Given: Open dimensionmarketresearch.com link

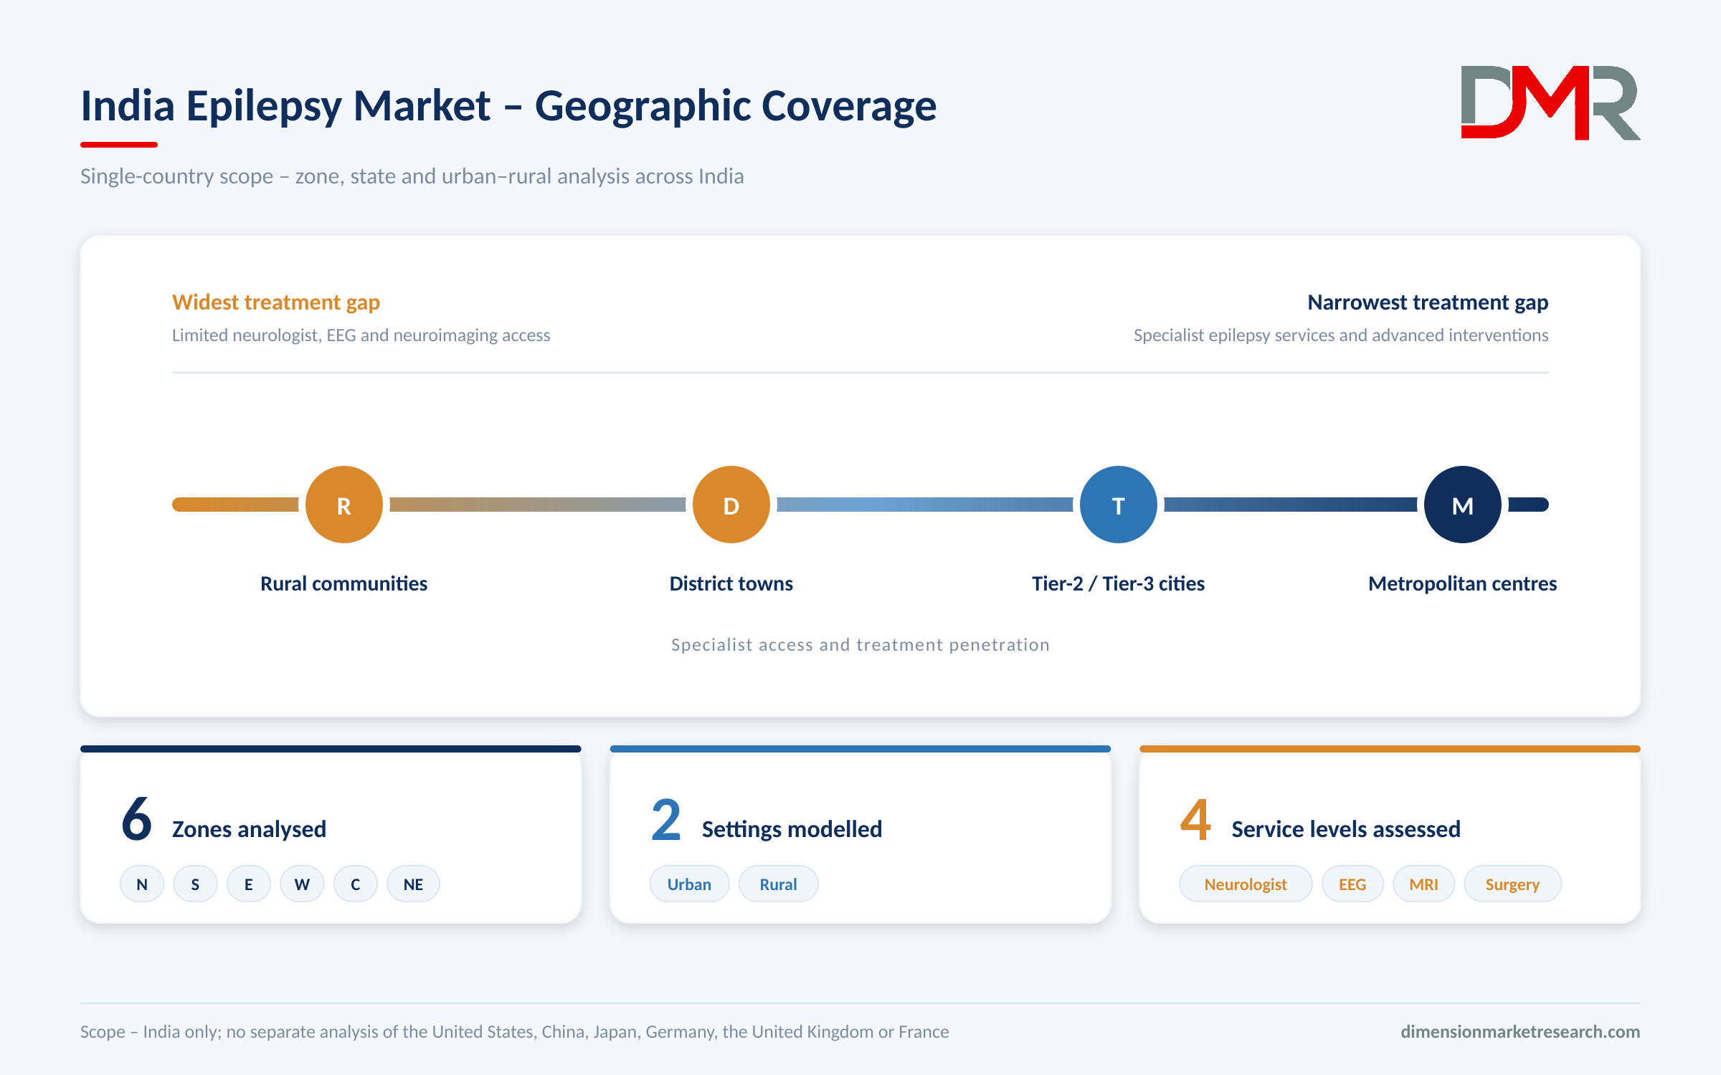Looking at the screenshot, I should [x=1520, y=1031].
